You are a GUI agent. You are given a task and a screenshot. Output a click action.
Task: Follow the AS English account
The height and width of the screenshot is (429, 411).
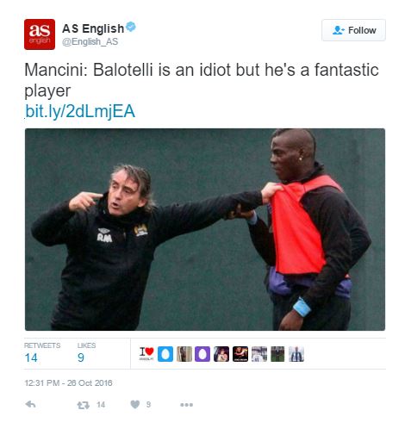click(x=353, y=30)
